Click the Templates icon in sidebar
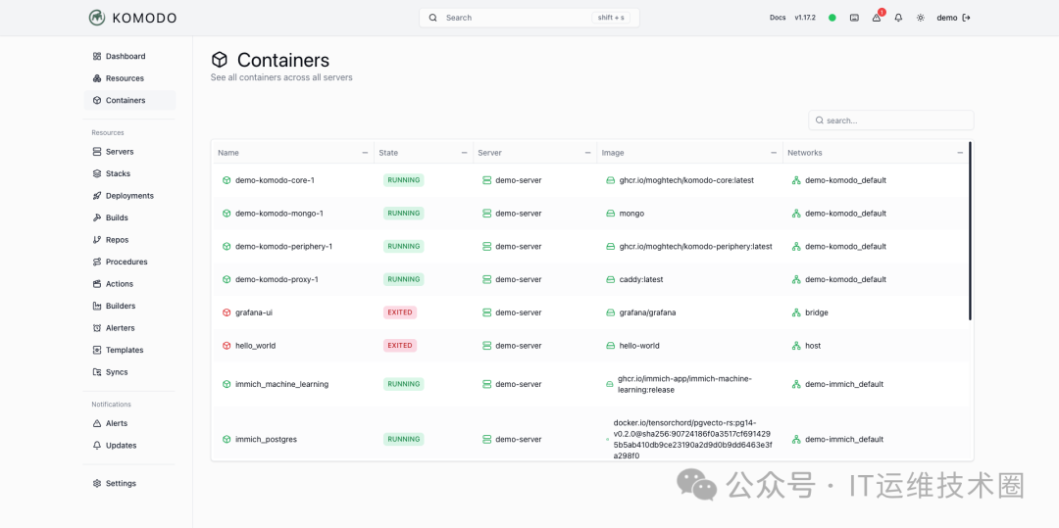 (x=97, y=350)
